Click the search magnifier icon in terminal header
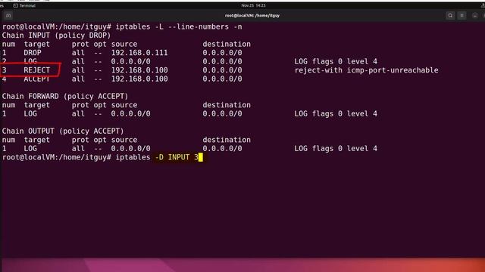Image resolution: width=485 pixels, height=272 pixels. tap(450, 15)
